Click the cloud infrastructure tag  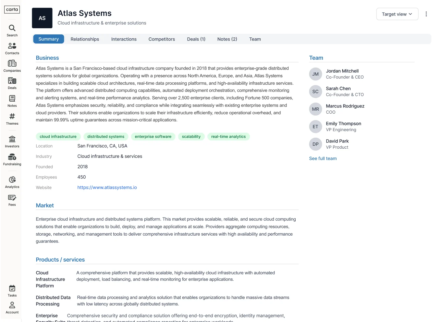point(58,137)
